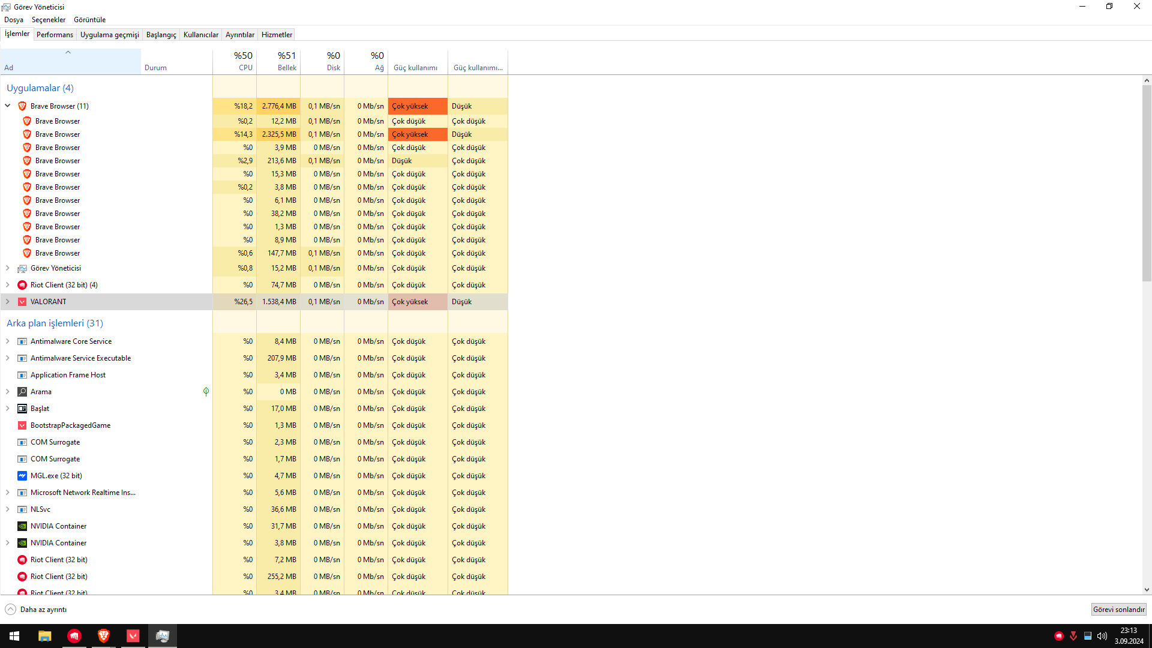The image size is (1152, 648).
Task: Click the Görev Yöneticisi process icon
Action: click(22, 268)
